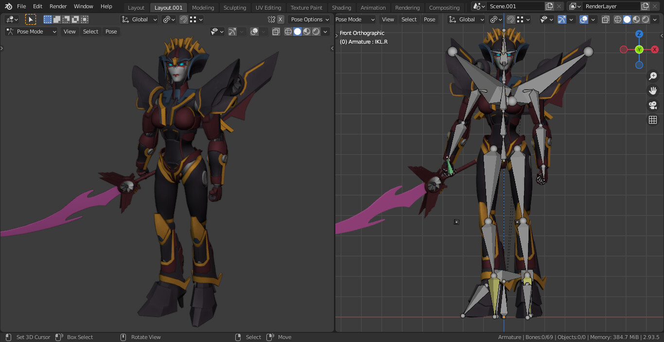Click the Toggle X-Ray icon in right viewport
Image resolution: width=664 pixels, height=342 pixels.
point(605,19)
